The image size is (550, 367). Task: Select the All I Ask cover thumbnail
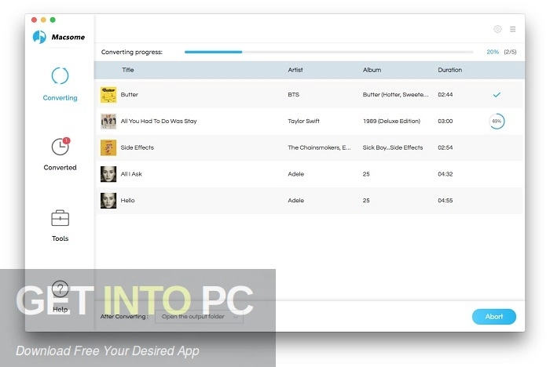coord(108,174)
